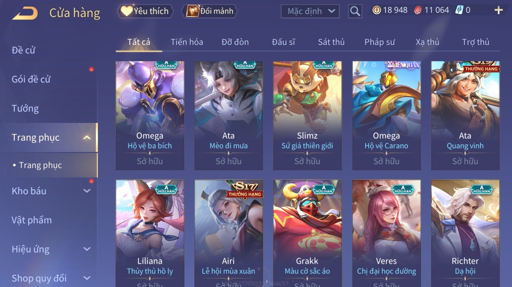The width and height of the screenshot is (512, 287).
Task: Expand the Kho báu sidebar section
Action: click(87, 191)
